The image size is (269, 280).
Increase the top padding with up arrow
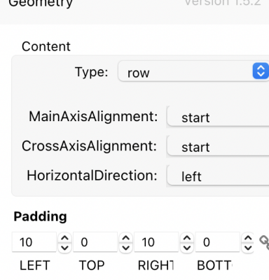coord(126,238)
